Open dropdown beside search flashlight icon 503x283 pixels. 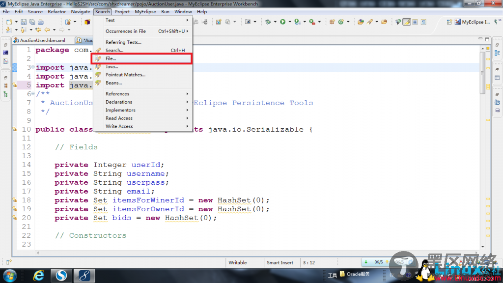[x=377, y=22]
